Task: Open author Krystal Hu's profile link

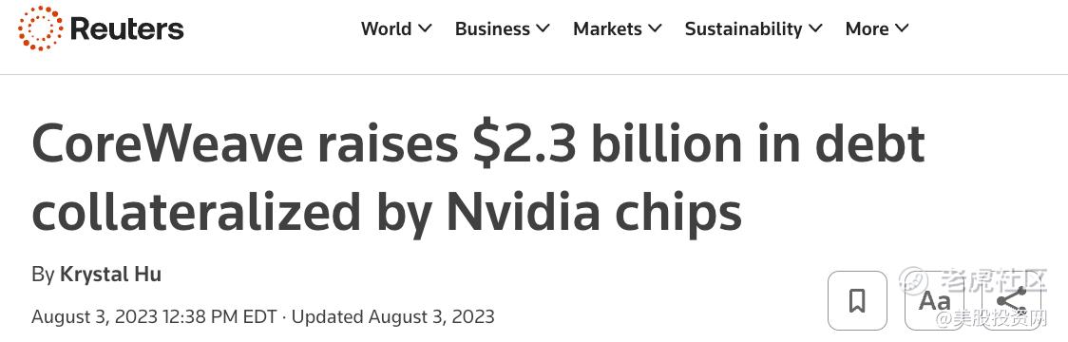Action: [111, 275]
